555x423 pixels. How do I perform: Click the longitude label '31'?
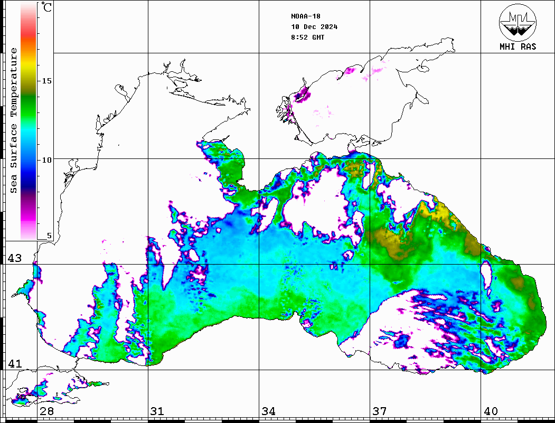coord(157,411)
